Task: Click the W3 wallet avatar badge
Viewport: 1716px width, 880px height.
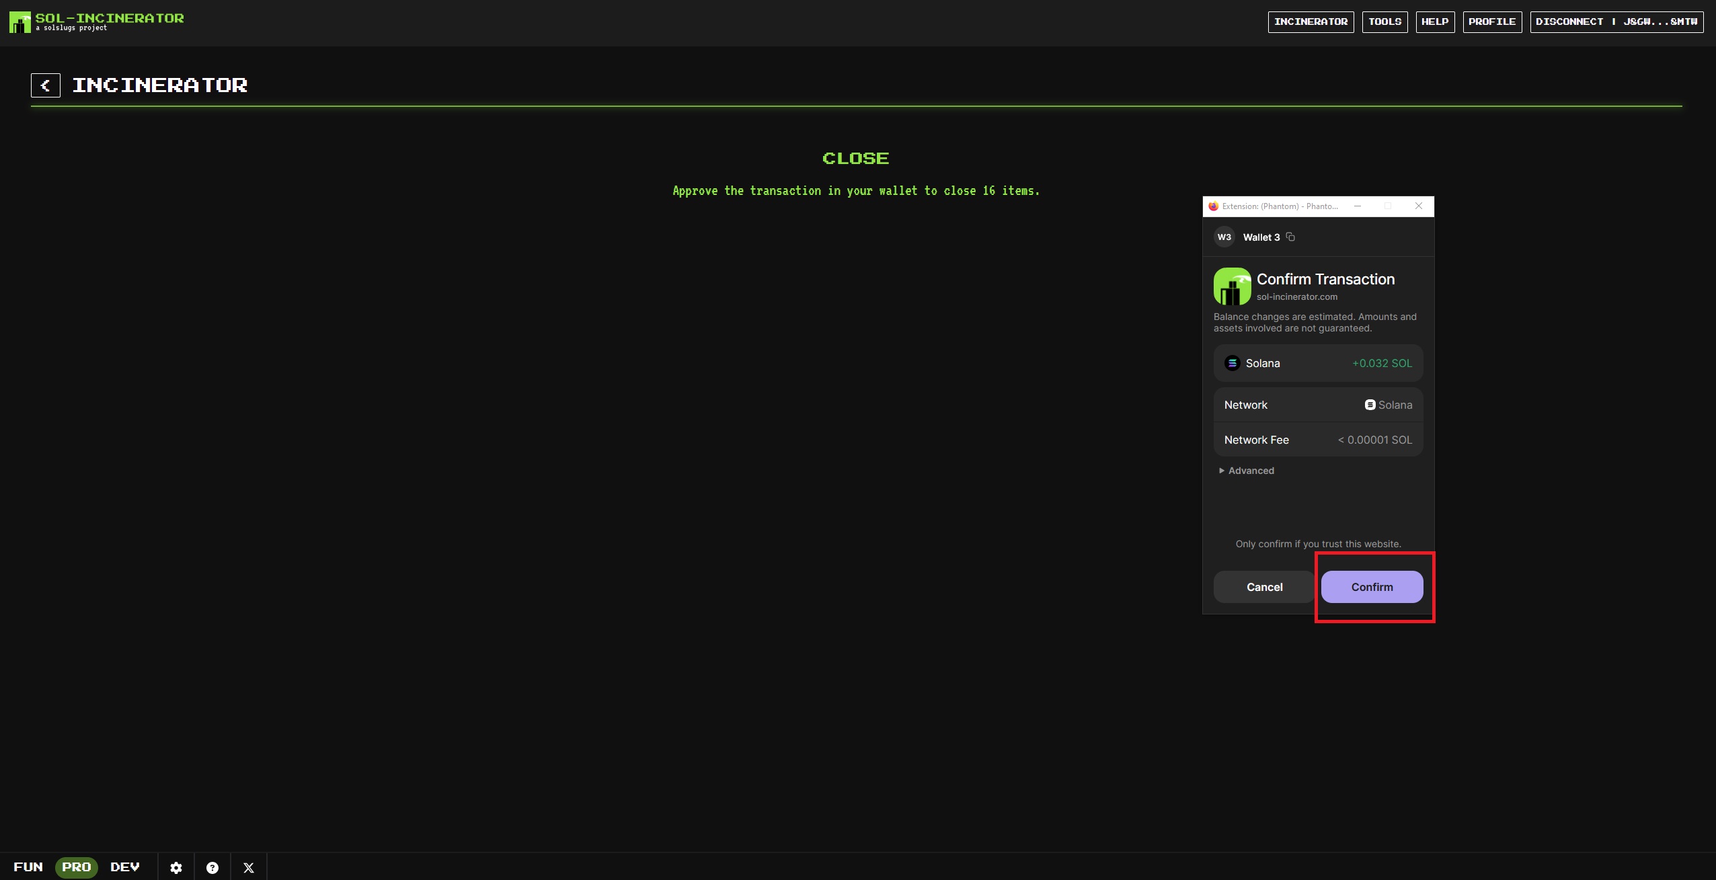Action: [1224, 237]
